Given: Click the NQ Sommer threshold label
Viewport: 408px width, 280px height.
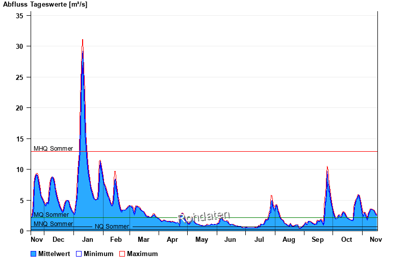Looking at the screenshot, I should pyautogui.click(x=112, y=227).
